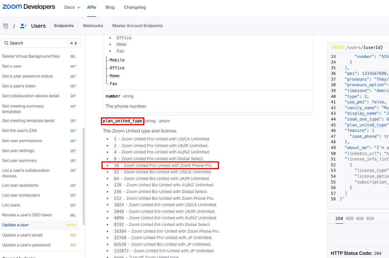The height and width of the screenshot is (258, 389).
Task: Click the "use_pmi": false code line
Action: pos(365,102)
